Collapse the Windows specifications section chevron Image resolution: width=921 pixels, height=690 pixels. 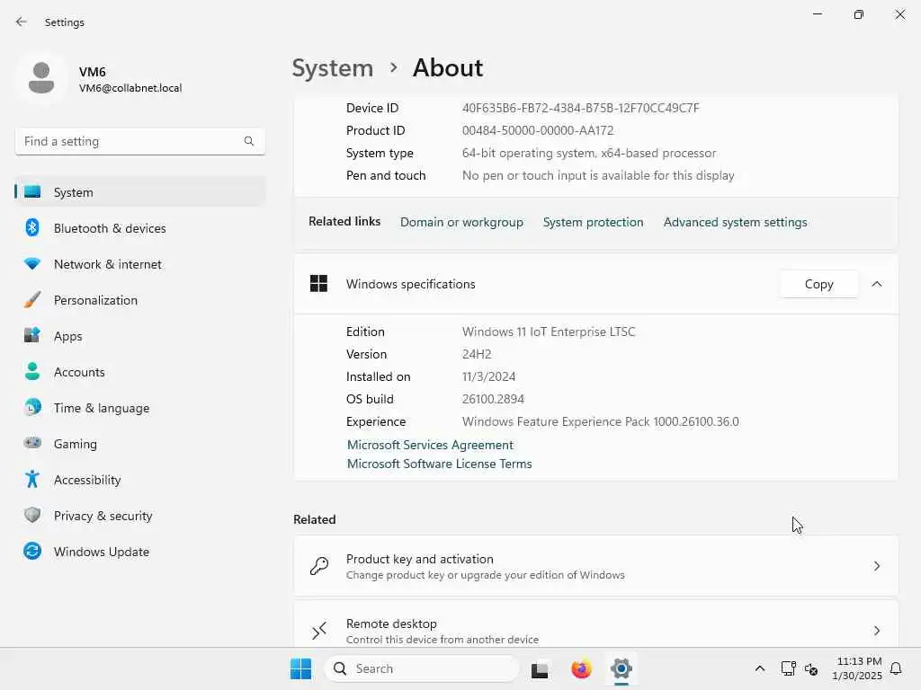click(x=876, y=284)
